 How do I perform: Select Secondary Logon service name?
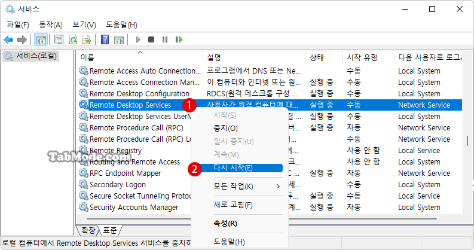click(118, 185)
